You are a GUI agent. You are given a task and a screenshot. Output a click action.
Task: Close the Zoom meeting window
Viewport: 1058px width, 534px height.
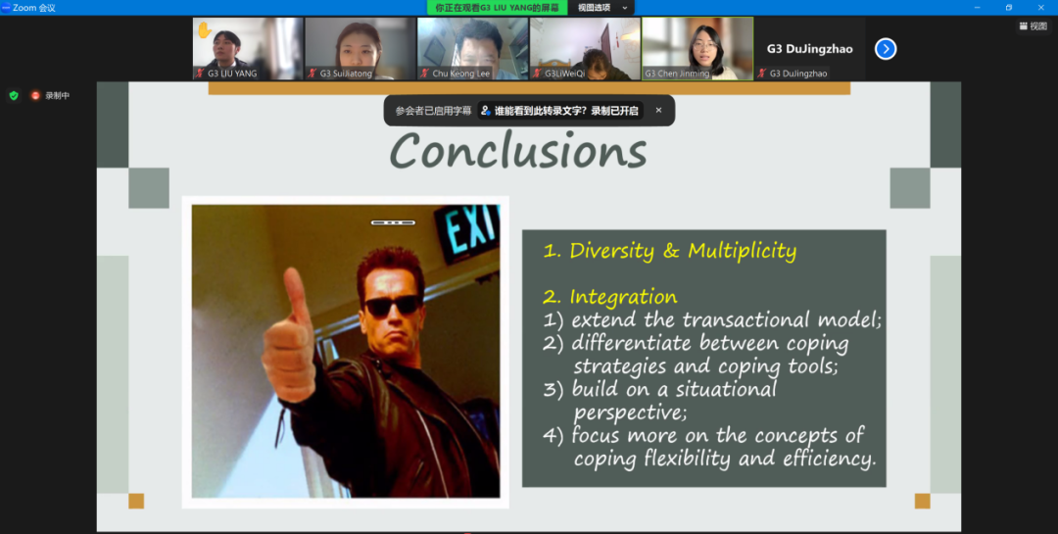click(x=1040, y=8)
